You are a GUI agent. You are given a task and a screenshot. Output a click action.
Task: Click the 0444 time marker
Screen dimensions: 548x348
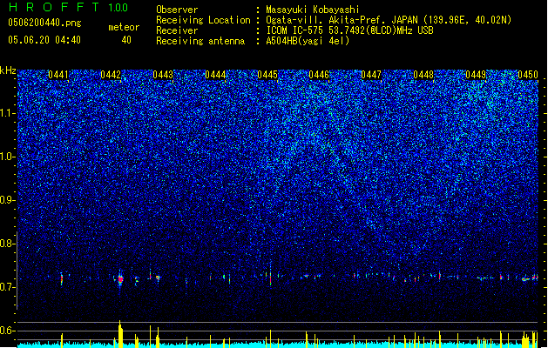point(215,75)
